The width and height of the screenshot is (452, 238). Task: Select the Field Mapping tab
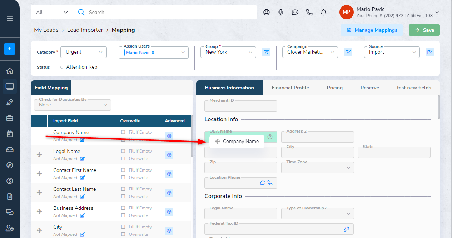point(51,88)
